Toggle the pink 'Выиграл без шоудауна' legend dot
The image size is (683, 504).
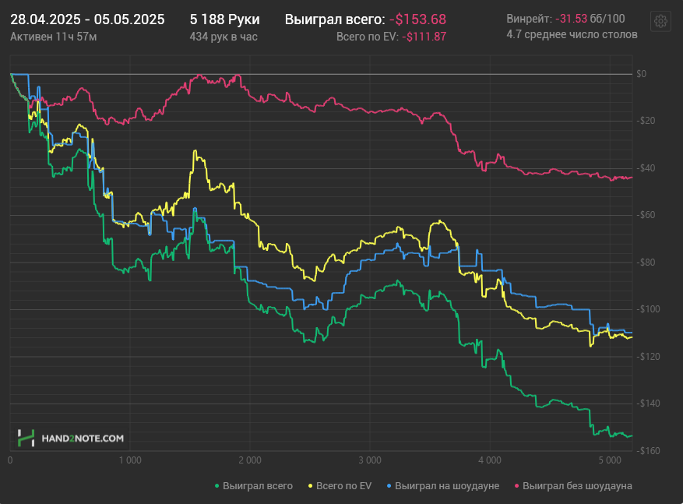point(516,486)
